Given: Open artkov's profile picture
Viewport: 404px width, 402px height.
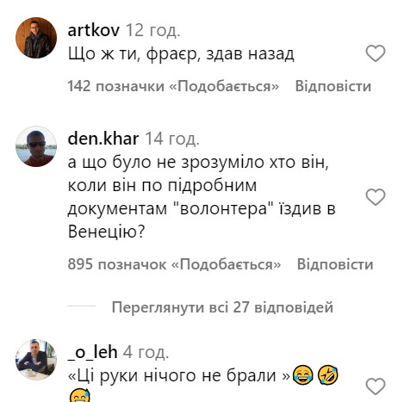Looking at the screenshot, I should coord(36,38).
